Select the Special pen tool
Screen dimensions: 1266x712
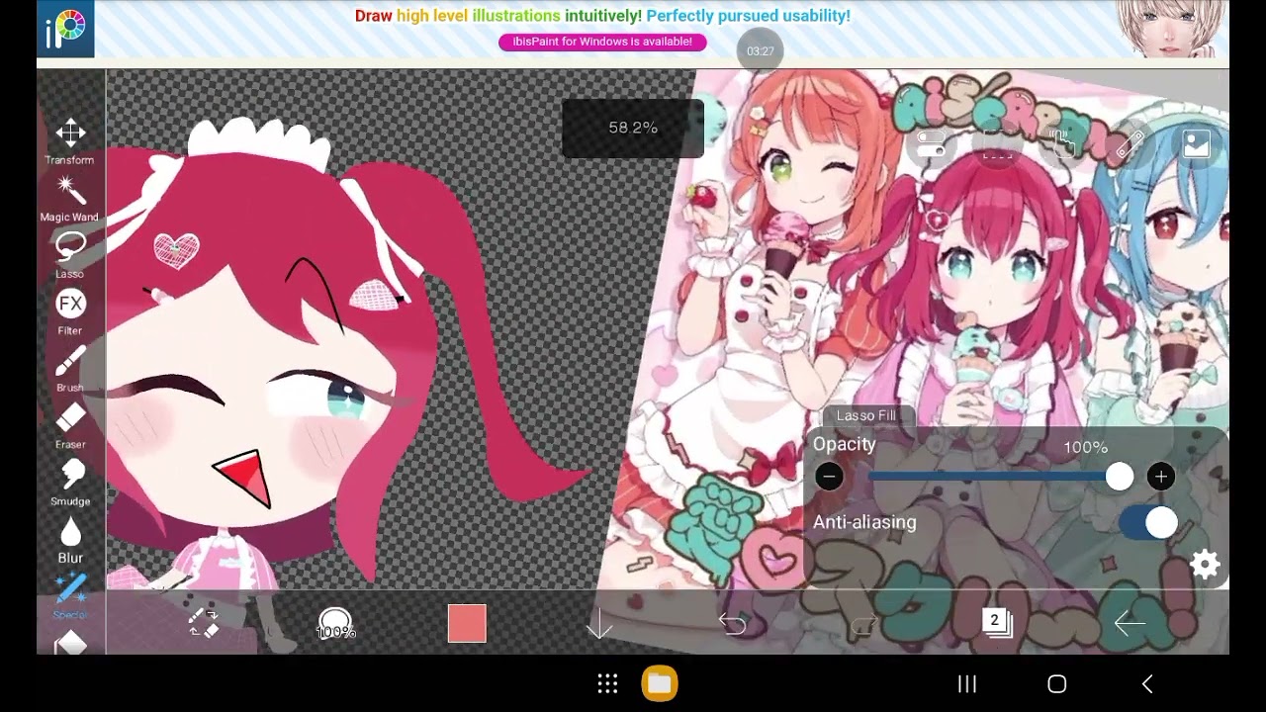click(70, 595)
